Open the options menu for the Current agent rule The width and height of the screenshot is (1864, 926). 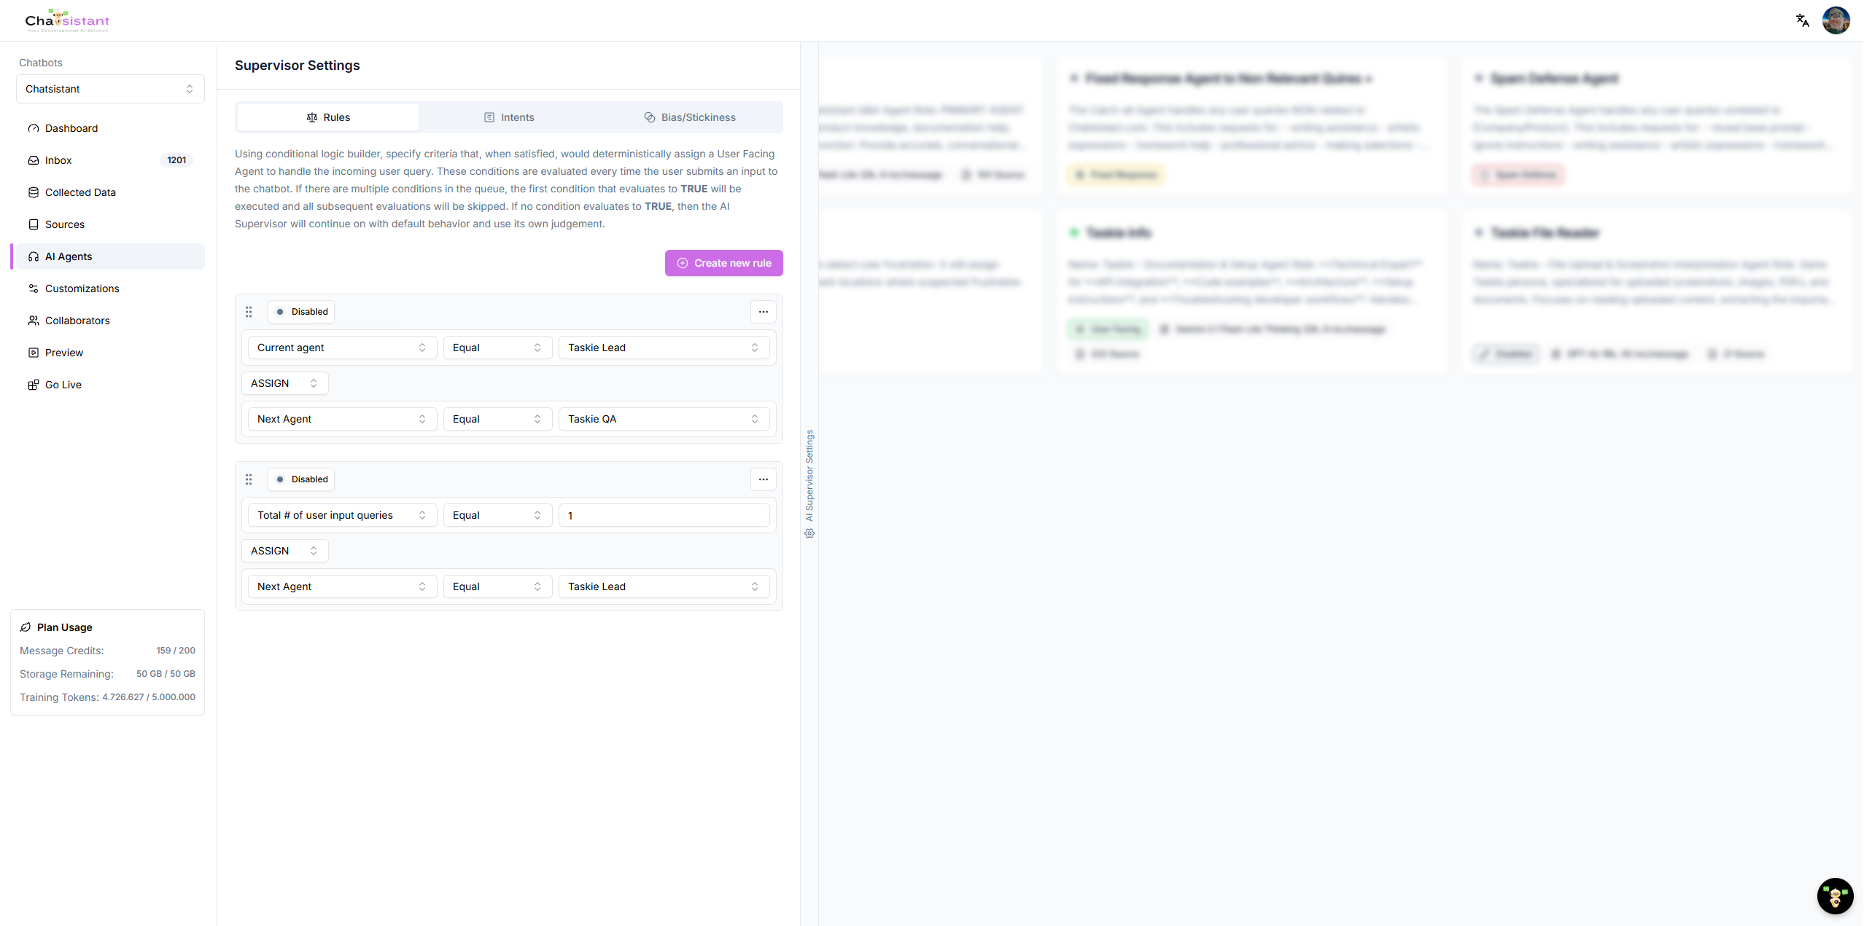tap(764, 312)
